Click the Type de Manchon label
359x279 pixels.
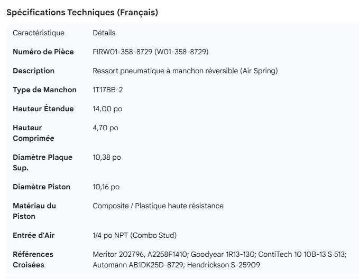(44, 90)
